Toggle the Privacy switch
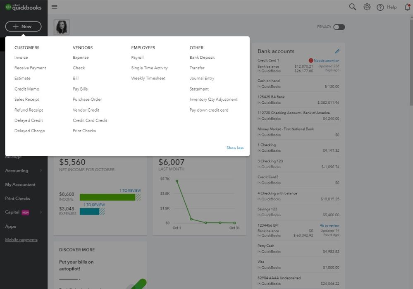 [339, 27]
